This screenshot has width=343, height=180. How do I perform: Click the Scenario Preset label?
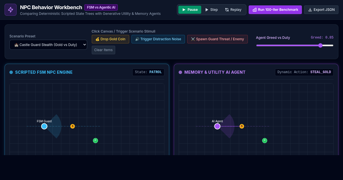[22, 36]
